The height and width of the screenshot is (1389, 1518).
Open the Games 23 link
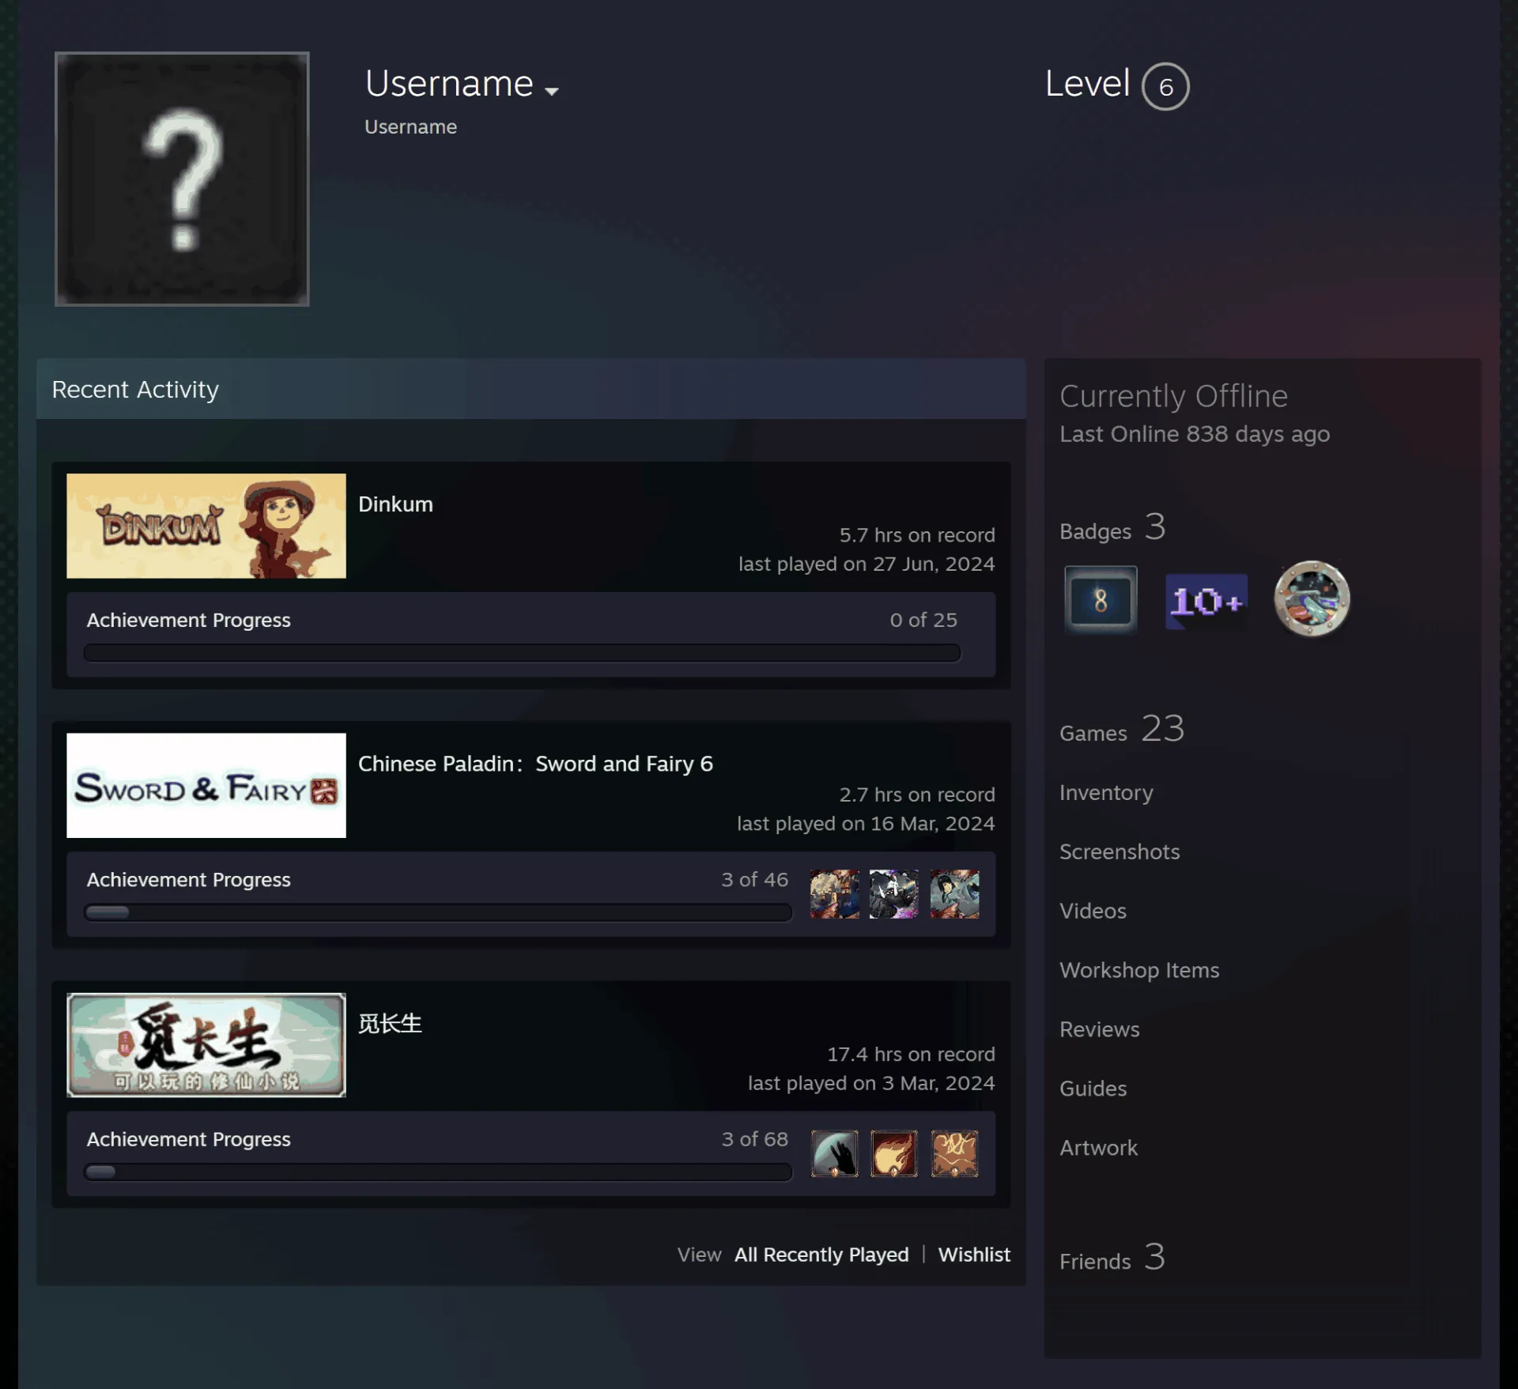click(1122, 730)
